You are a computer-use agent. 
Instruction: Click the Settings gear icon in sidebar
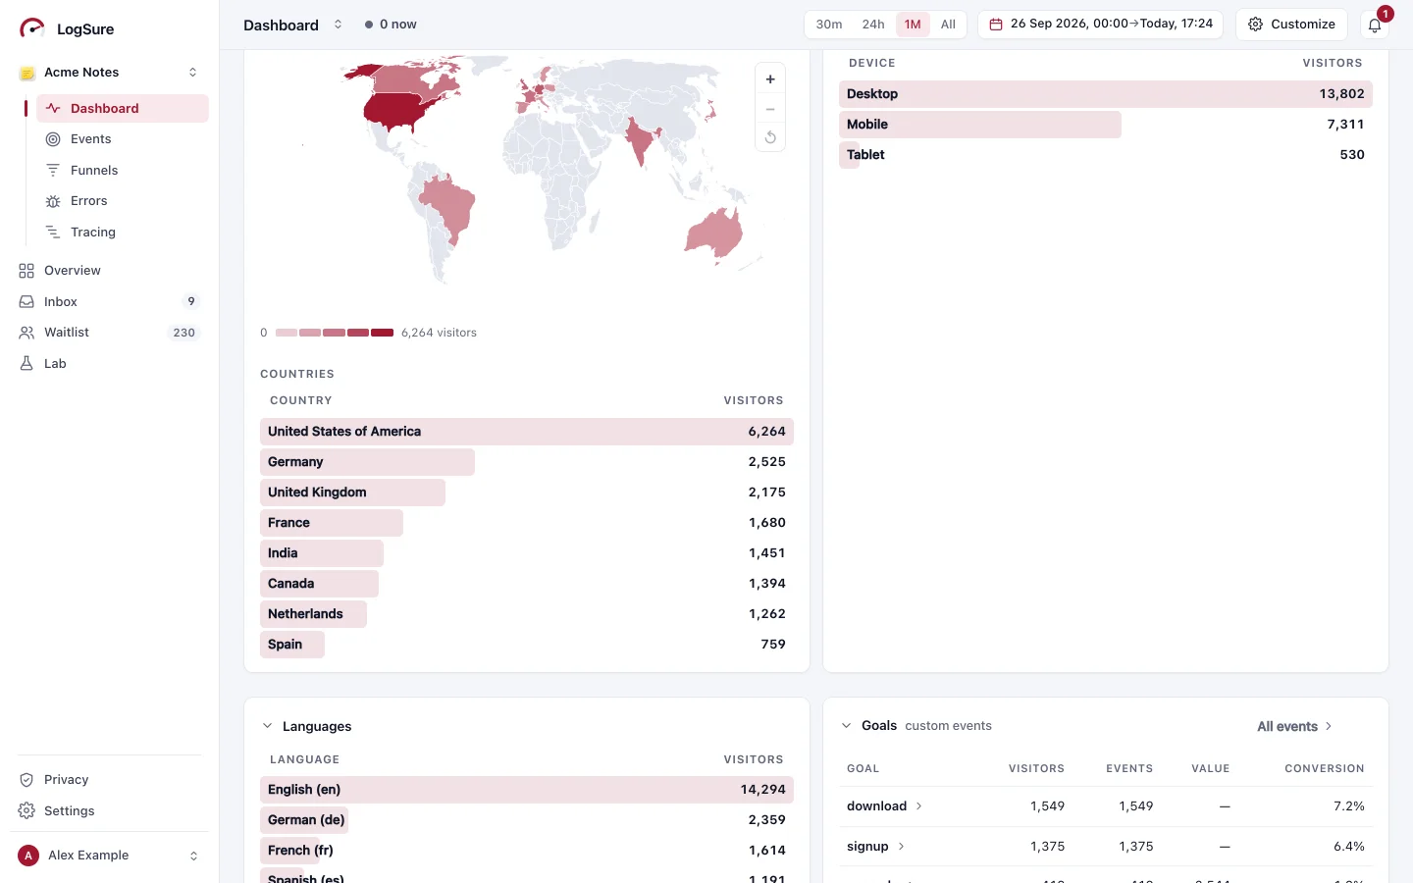point(26,811)
